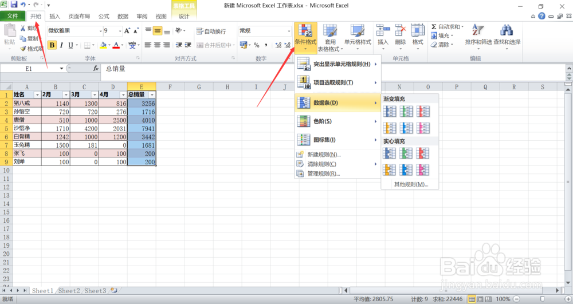This screenshot has width=573, height=304.
Task: Switch to the Insert (插入) ribbon tab
Action: (54, 17)
